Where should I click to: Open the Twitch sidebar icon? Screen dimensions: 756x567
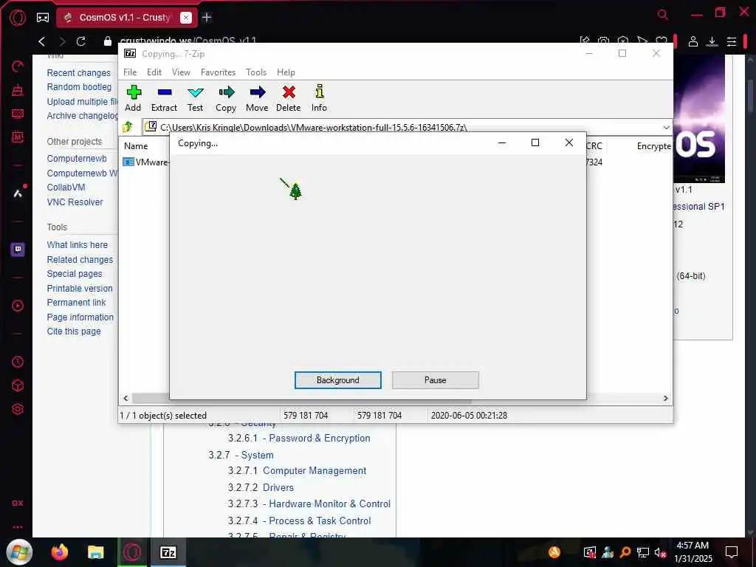[x=18, y=250]
